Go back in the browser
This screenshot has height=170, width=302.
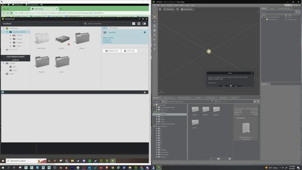[4, 13]
